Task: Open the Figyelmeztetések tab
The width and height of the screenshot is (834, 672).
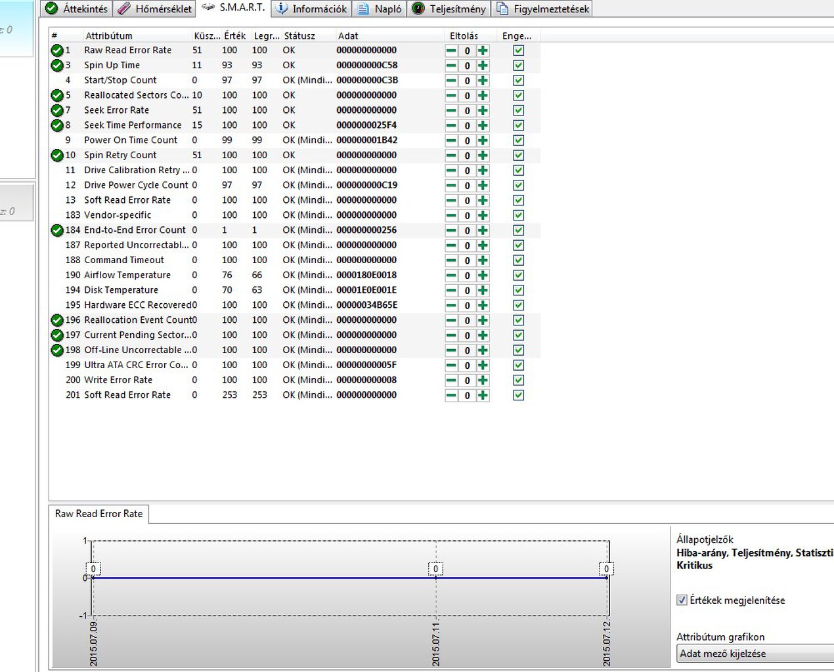Action: pyautogui.click(x=542, y=9)
